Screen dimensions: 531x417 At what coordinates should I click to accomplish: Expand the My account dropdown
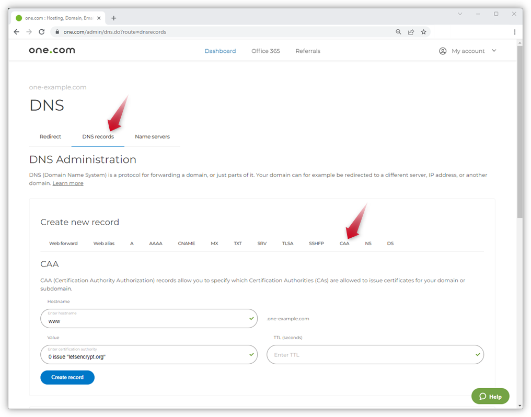pos(468,51)
